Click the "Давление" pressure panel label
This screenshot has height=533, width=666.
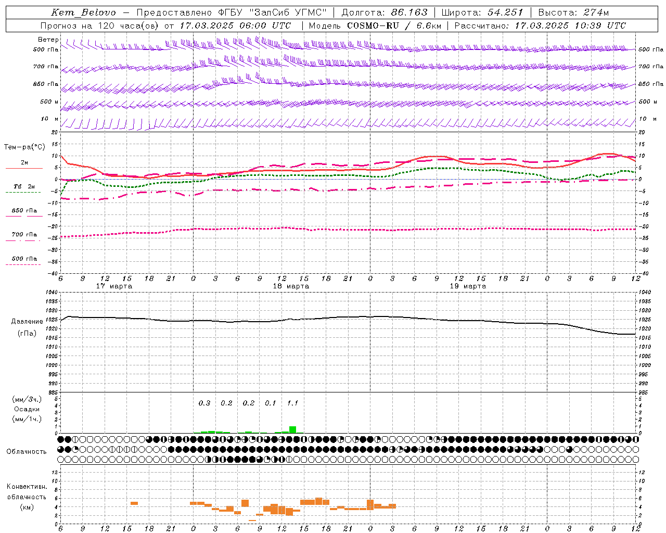click(x=27, y=322)
